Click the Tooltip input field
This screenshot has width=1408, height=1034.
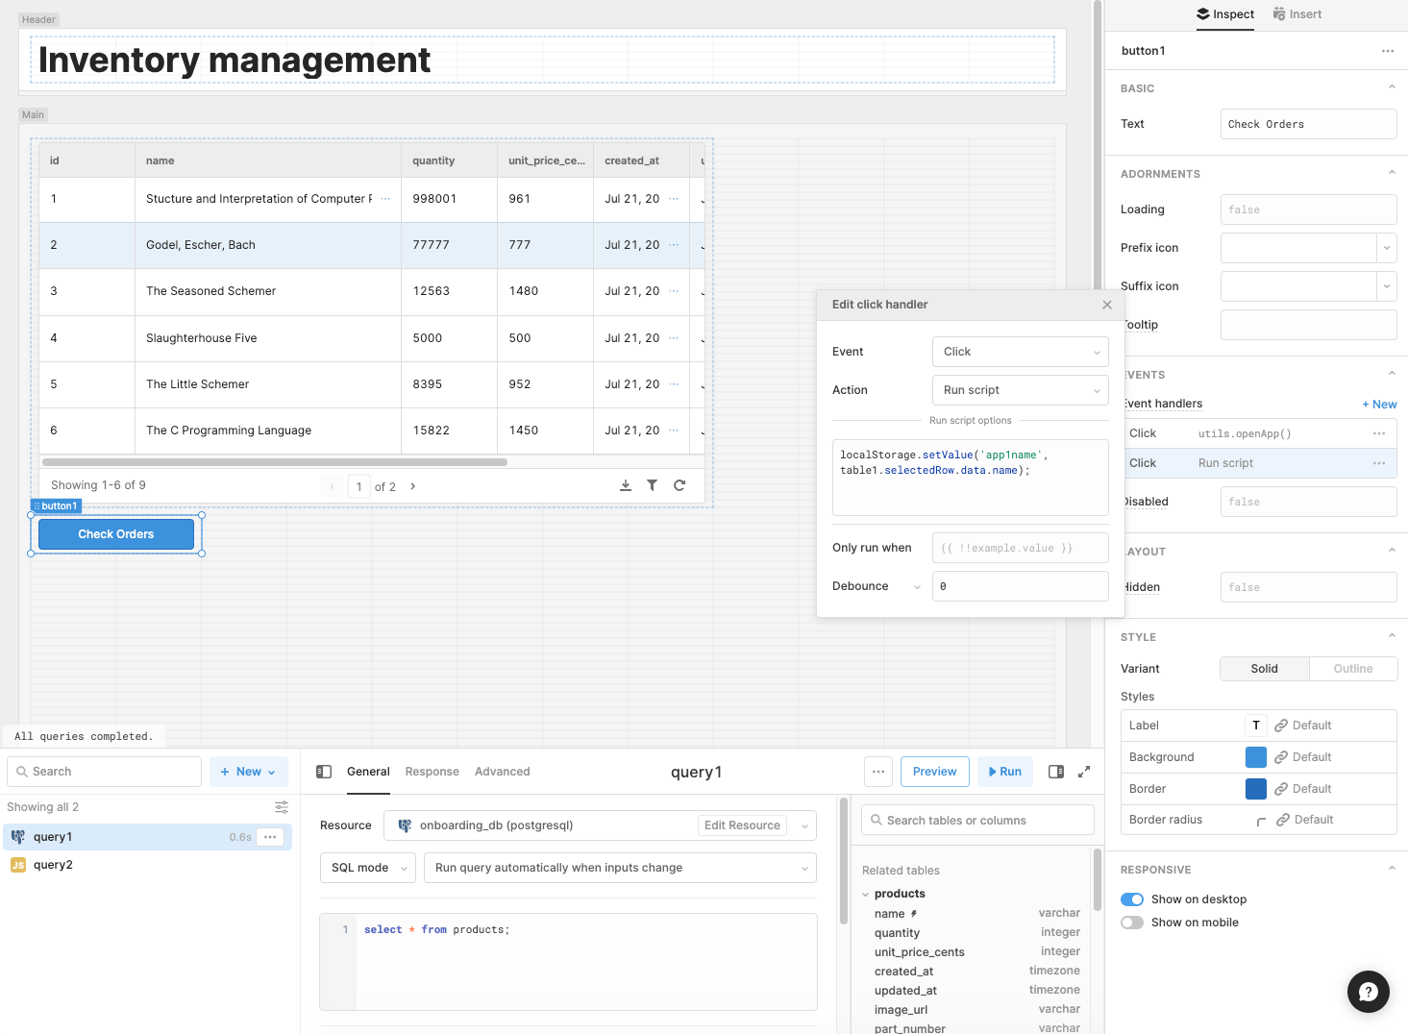(x=1309, y=325)
